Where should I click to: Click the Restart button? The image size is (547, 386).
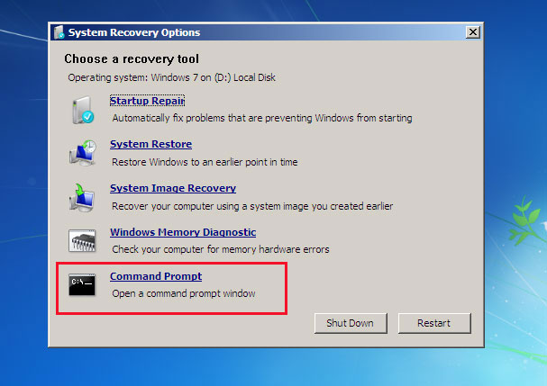(x=434, y=323)
